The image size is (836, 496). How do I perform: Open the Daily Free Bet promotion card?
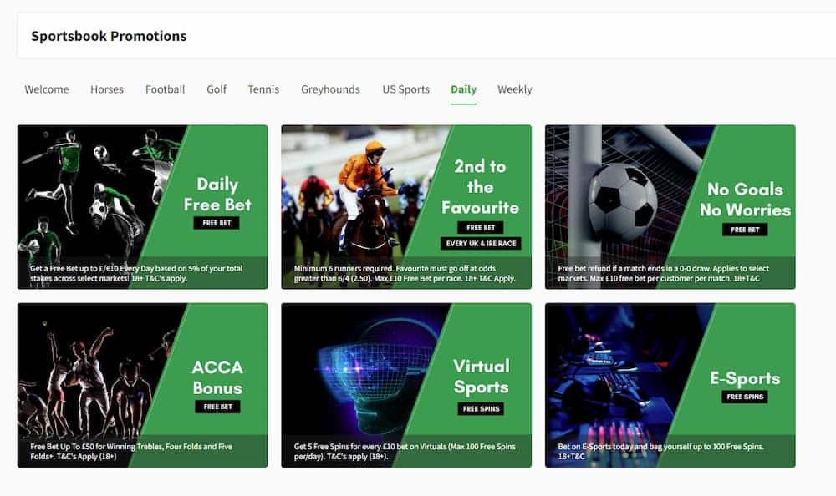142,207
